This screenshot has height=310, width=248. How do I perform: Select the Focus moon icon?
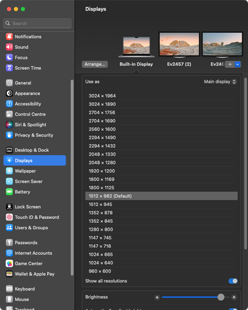pyautogui.click(x=9, y=57)
